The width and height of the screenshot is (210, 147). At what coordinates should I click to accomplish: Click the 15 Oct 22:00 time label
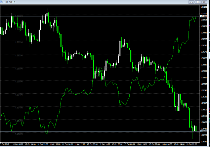(x=154, y=144)
